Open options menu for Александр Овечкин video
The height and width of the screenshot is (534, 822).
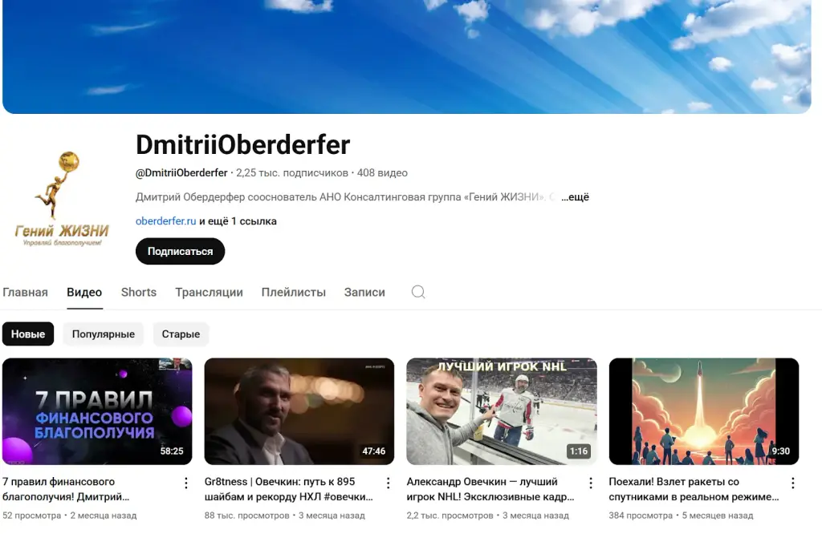click(590, 483)
